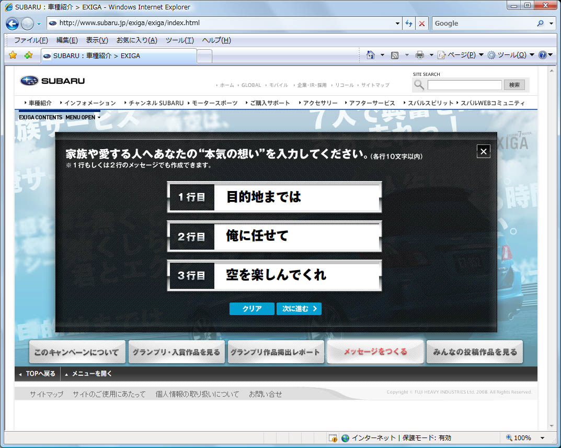This screenshot has height=448, width=561.
Task: Click the red Stop loading icon
Action: coord(422,24)
